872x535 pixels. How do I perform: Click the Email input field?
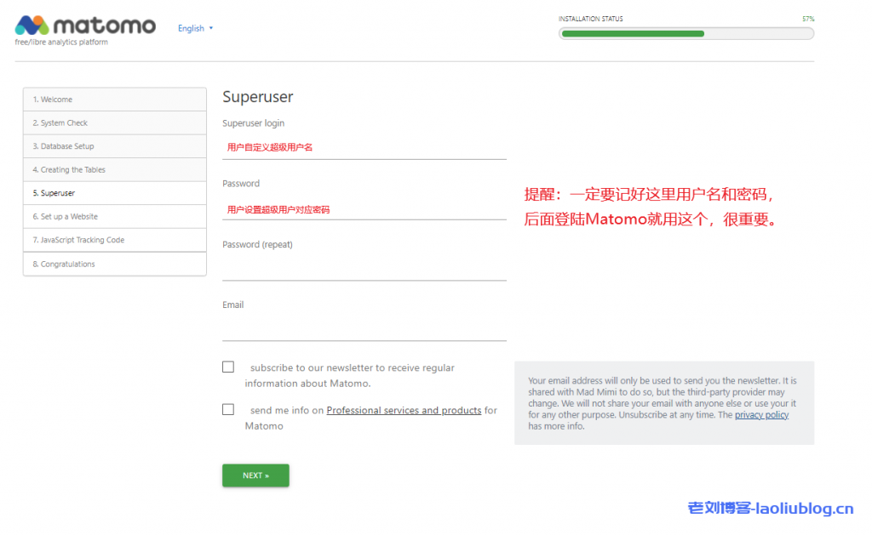click(x=364, y=329)
